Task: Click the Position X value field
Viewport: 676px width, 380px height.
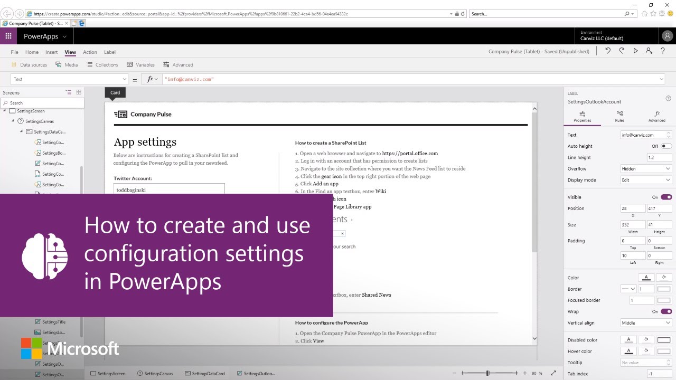Action: (x=633, y=208)
